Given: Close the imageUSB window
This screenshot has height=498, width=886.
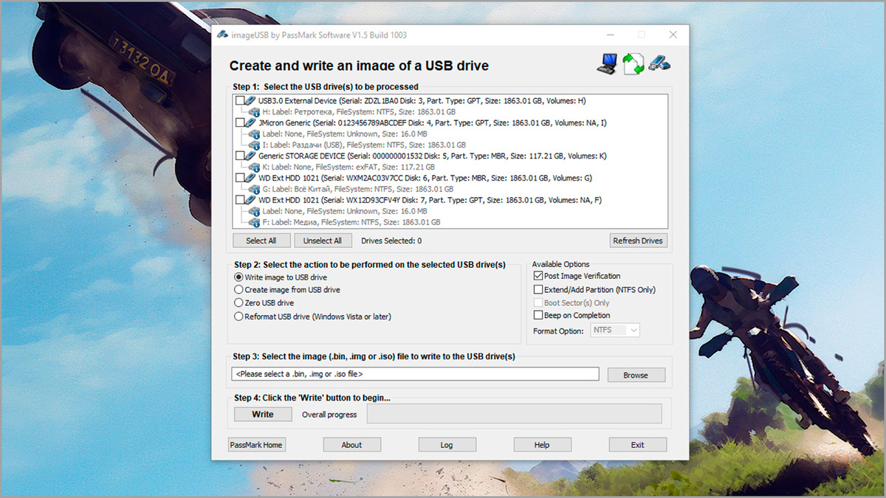Looking at the screenshot, I should click(673, 35).
